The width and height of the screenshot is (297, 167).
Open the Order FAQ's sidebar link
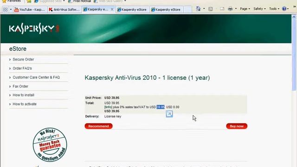22,68
